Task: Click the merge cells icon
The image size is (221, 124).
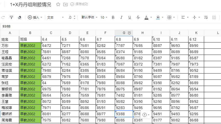Action: click(214, 17)
